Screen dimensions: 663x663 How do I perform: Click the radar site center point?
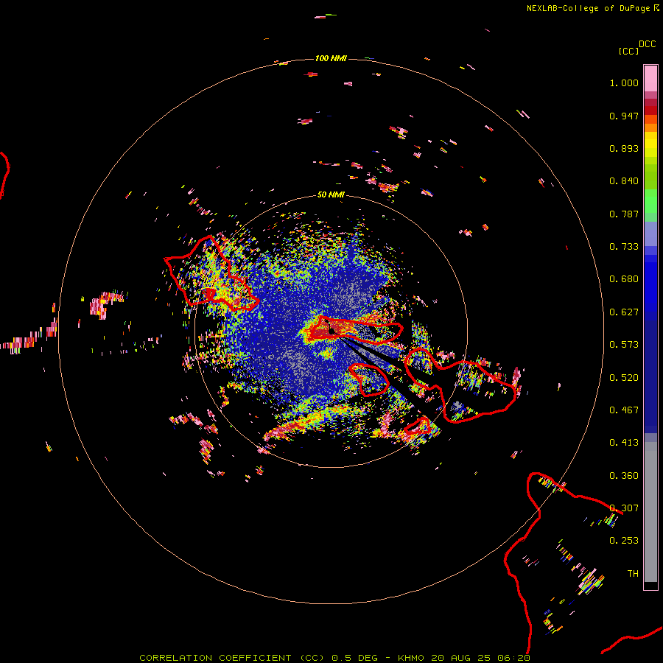pyautogui.click(x=332, y=331)
